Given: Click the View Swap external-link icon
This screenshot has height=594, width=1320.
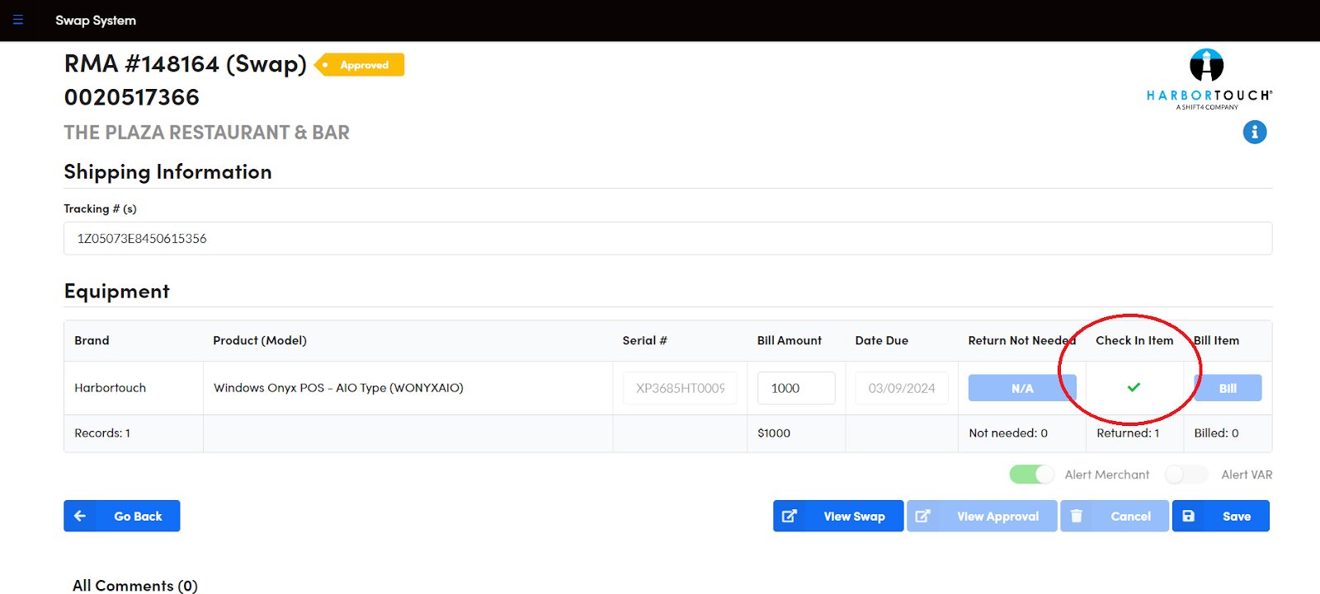Looking at the screenshot, I should click(x=790, y=516).
